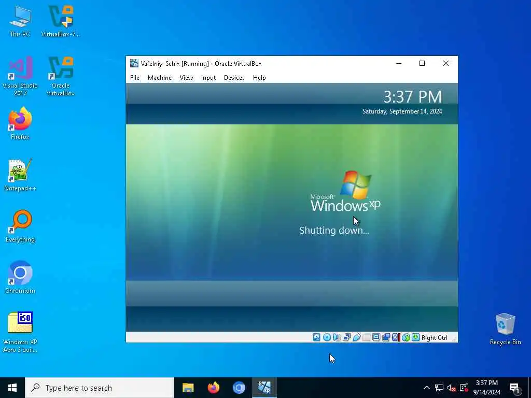Click the greyed-out shared folders indicator in the status bar
The height and width of the screenshot is (398, 531).
click(366, 337)
